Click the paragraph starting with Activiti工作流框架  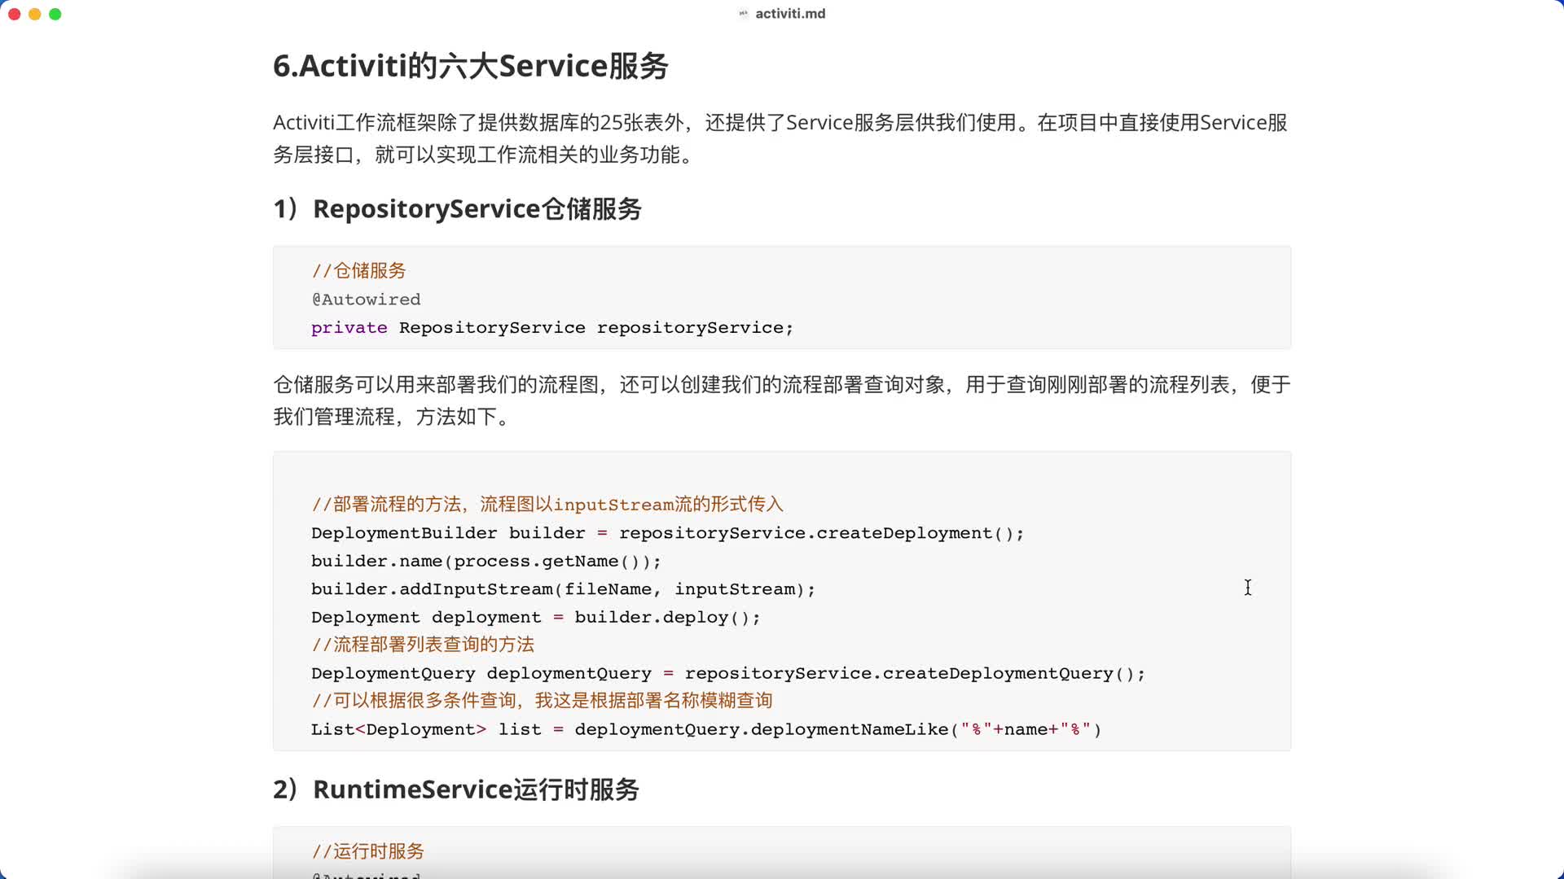coord(780,138)
